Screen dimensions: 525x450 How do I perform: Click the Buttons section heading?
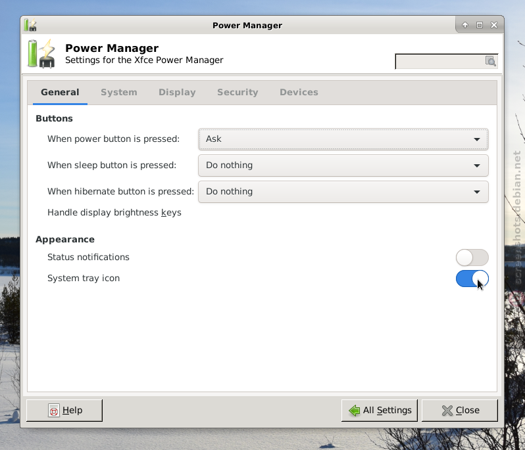coord(54,118)
